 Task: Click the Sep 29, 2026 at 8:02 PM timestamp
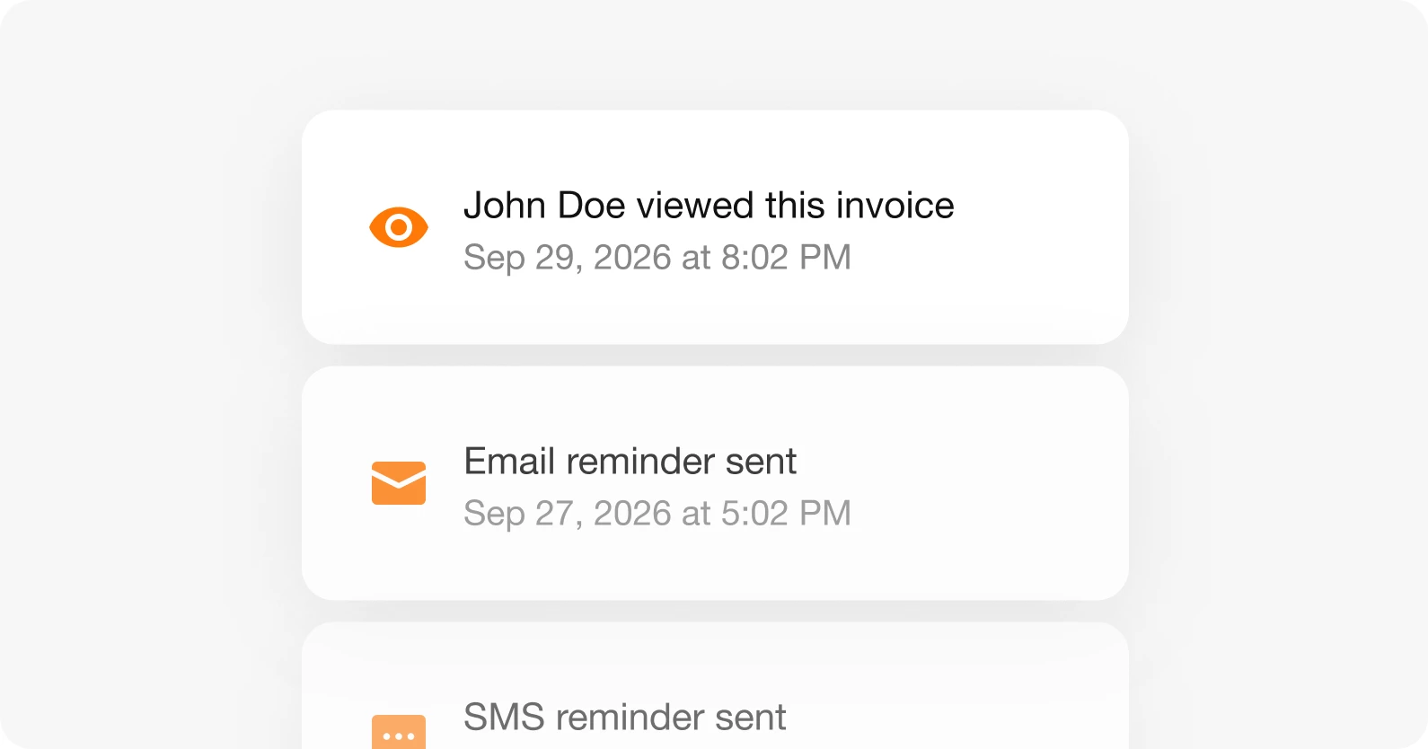tap(657, 258)
